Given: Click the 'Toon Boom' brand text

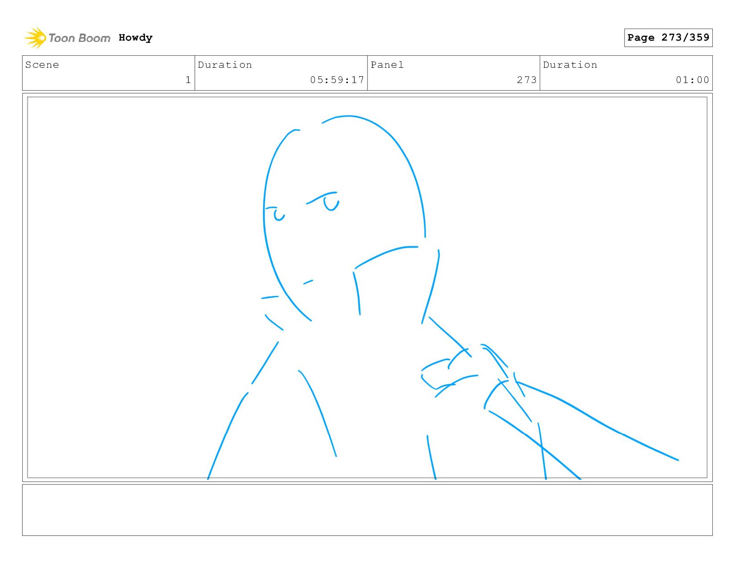Looking at the screenshot, I should [x=79, y=38].
